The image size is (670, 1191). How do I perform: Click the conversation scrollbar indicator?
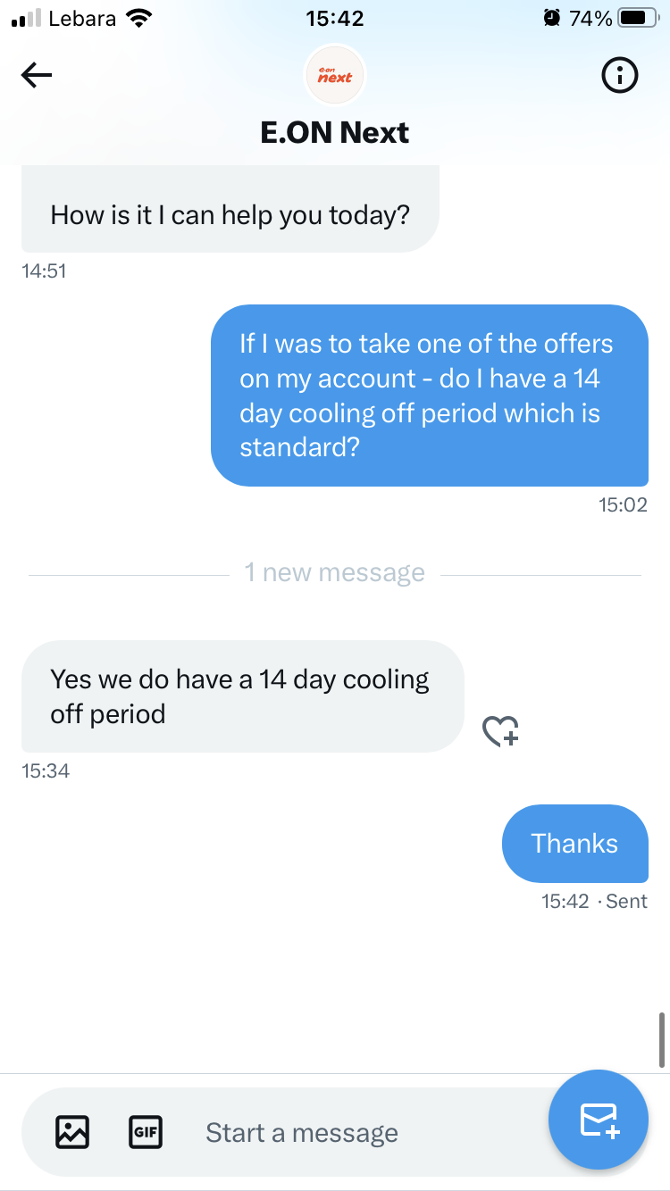point(662,1040)
